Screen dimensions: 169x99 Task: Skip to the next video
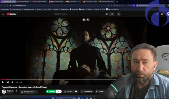8,82
